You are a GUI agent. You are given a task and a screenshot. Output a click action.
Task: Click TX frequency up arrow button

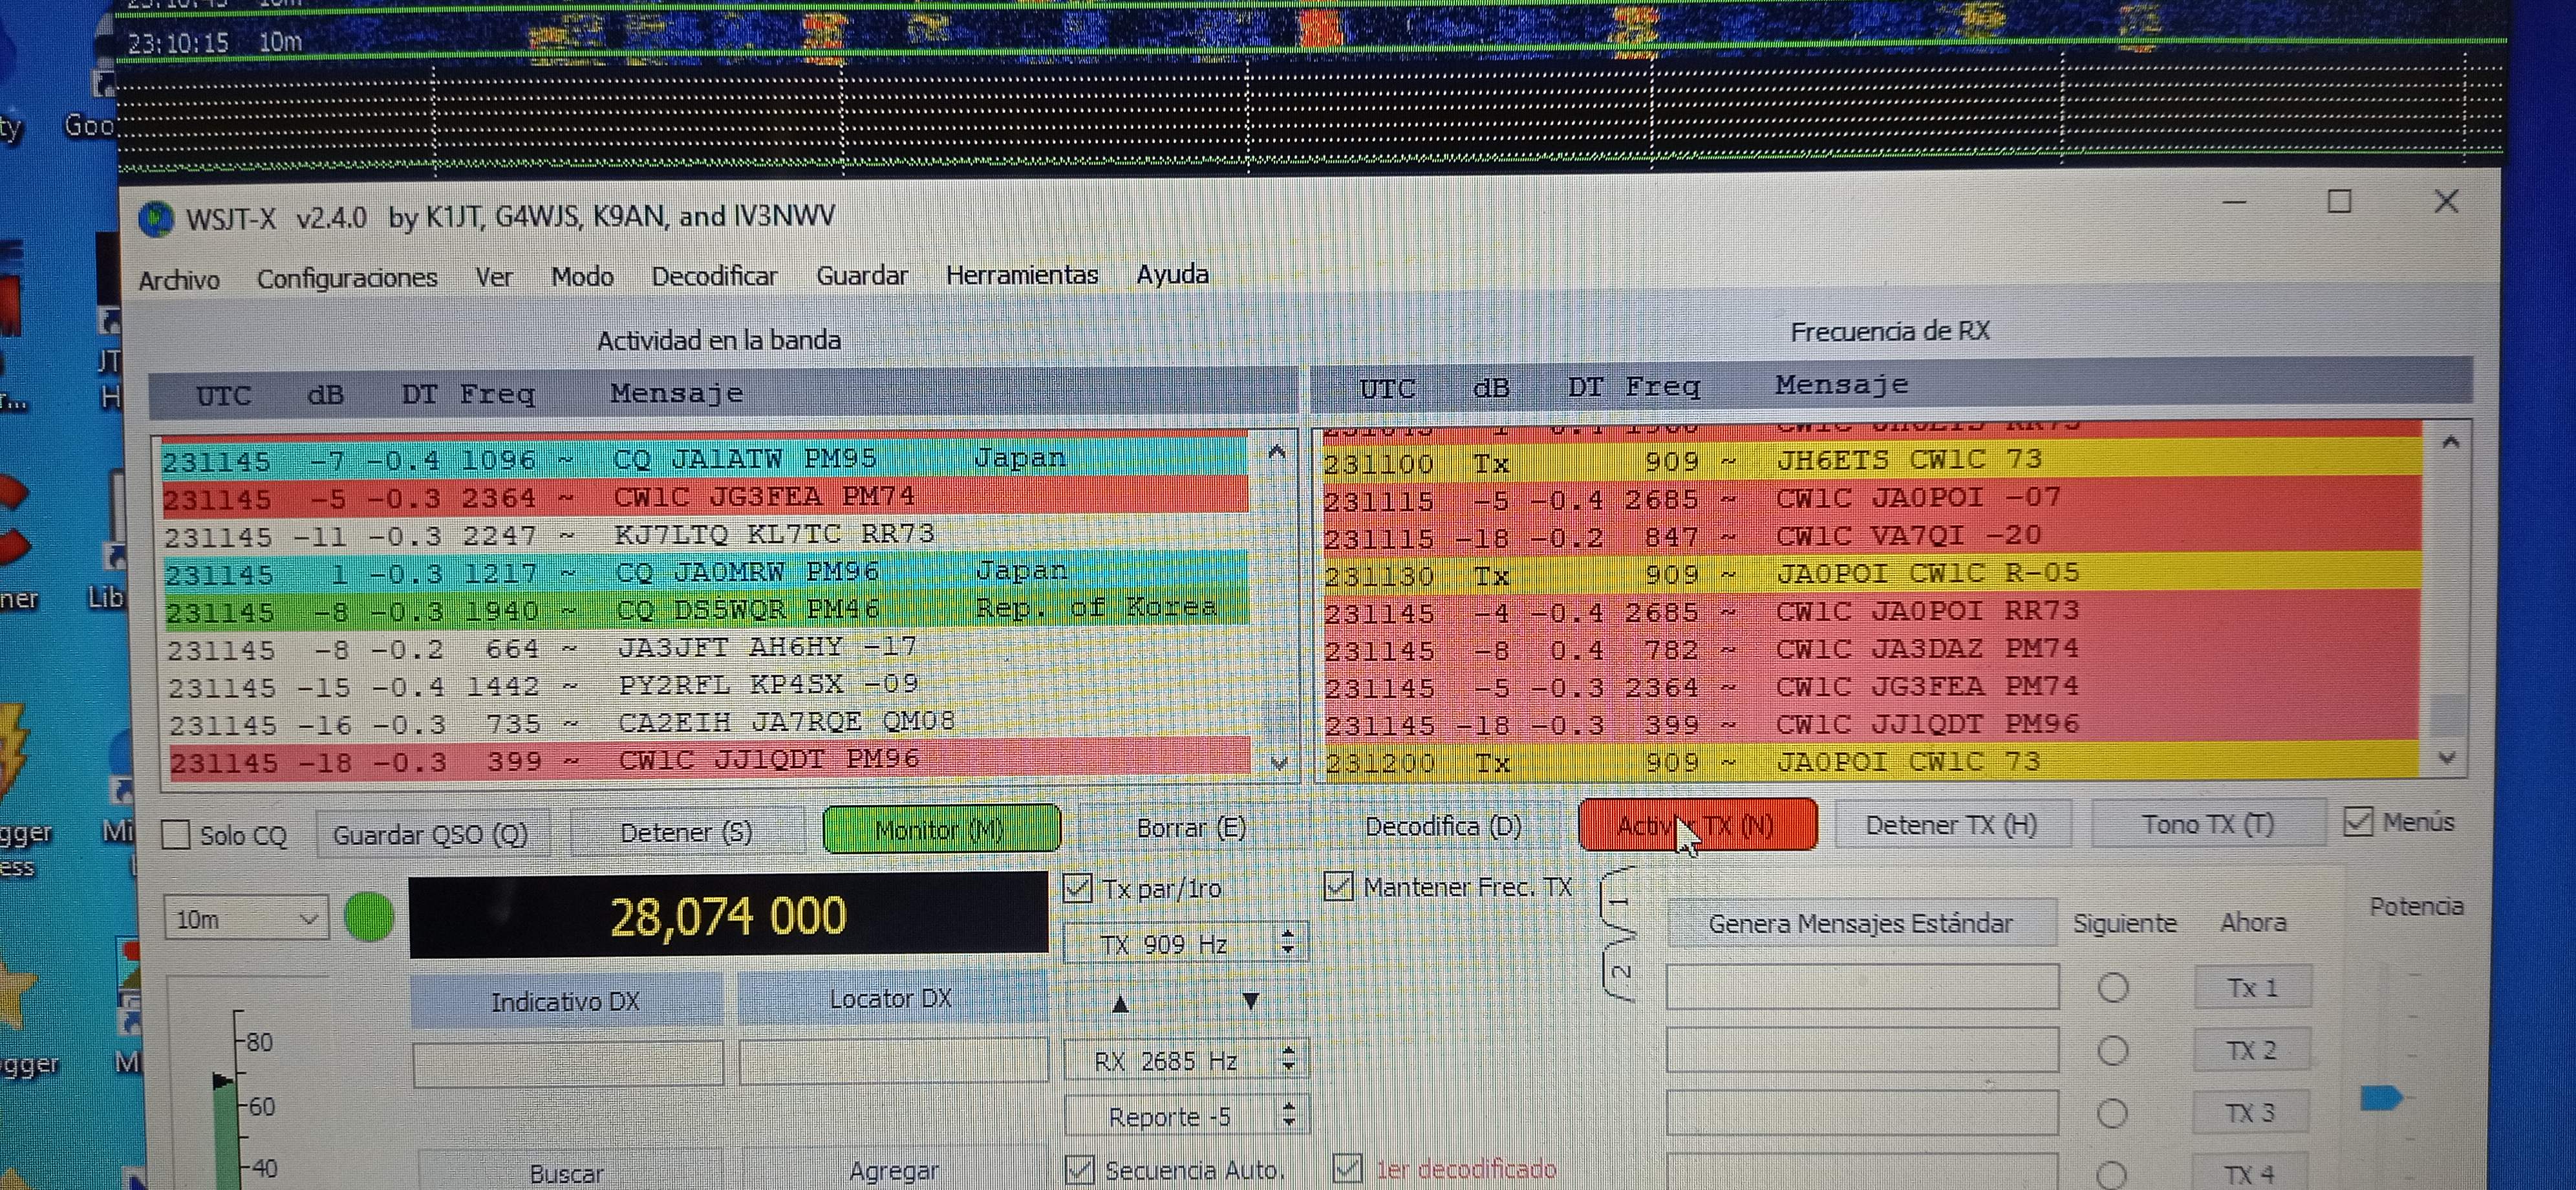1120,1003
